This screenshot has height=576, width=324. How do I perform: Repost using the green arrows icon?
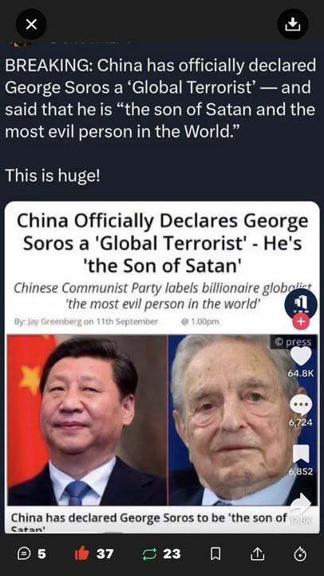[x=148, y=554]
